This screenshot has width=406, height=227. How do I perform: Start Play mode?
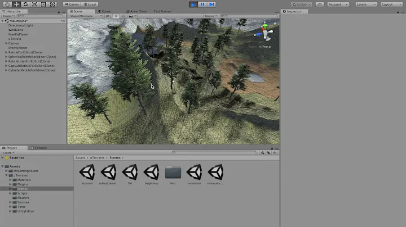pyautogui.click(x=193, y=4)
